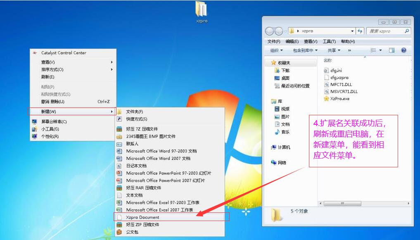Screen dimensions: 420x240
Task: Open the 组织 dropdown in toolbar
Action: (x=276, y=50)
